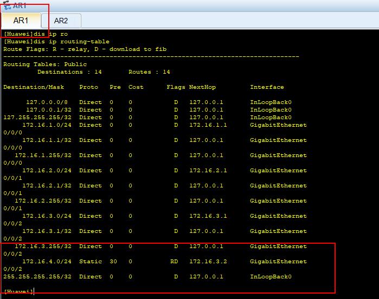Screen dimensions: 379x299
Task: Click the RD flag
Action: coord(174,262)
